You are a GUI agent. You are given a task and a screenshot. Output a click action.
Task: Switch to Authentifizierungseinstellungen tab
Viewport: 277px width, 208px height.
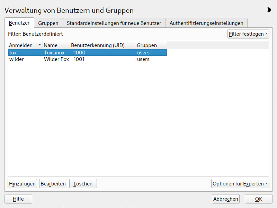[x=206, y=23]
